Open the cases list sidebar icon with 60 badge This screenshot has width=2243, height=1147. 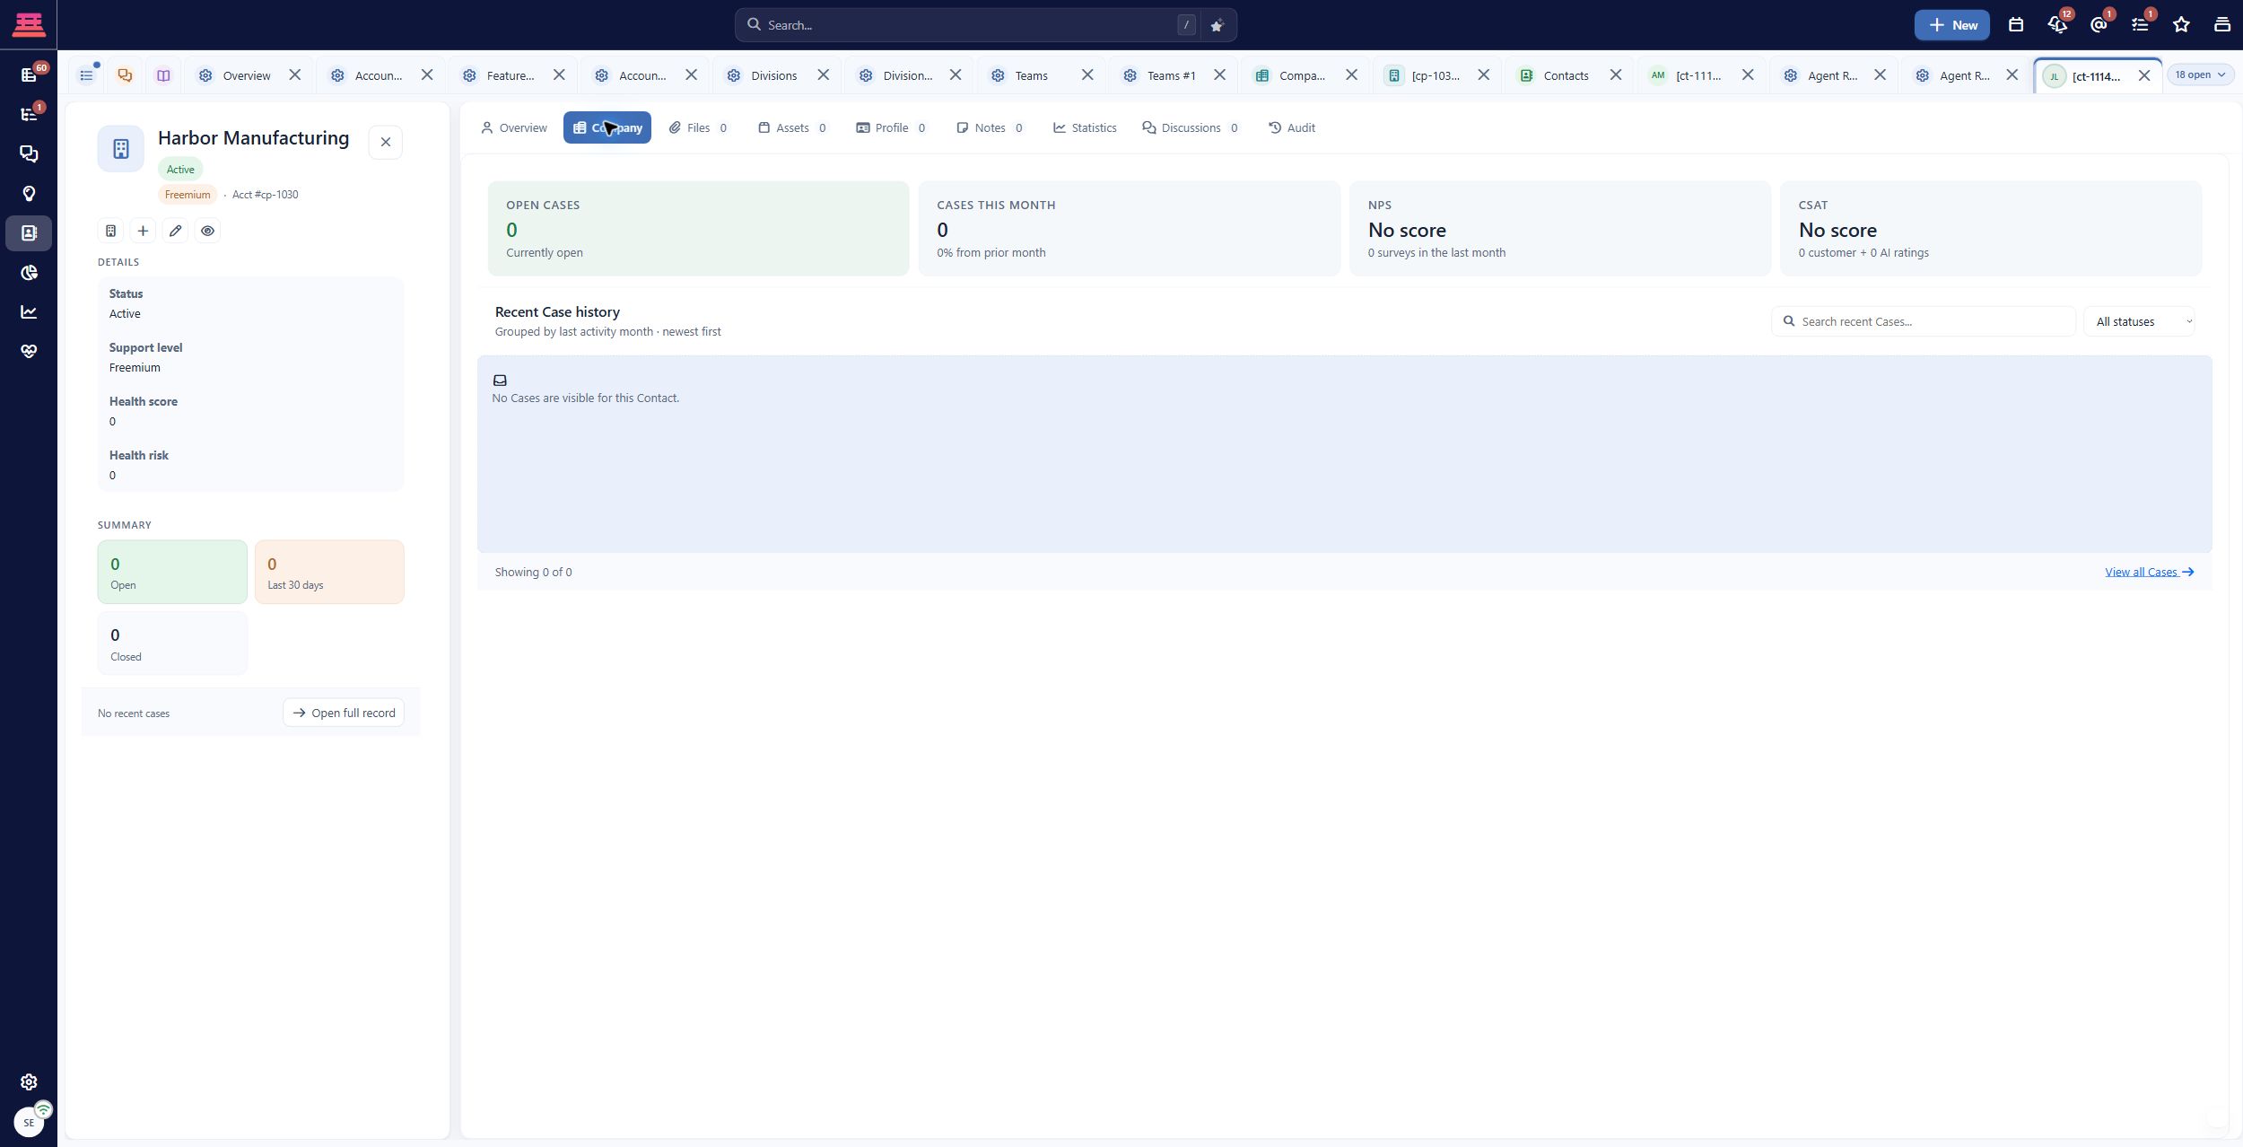(x=29, y=74)
